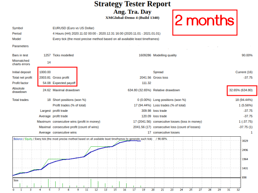Click the Relative drawdown label
258x193 pixels.
coord(166,90)
